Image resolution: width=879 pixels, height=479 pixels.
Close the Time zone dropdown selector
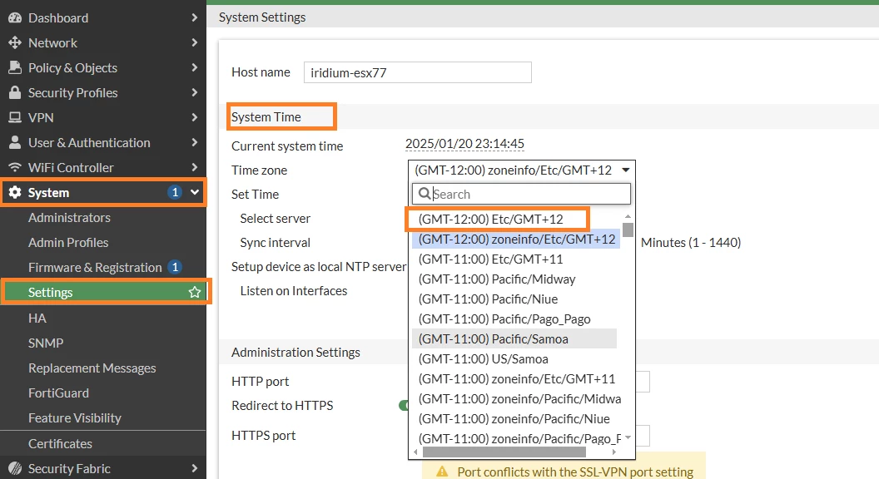click(521, 170)
